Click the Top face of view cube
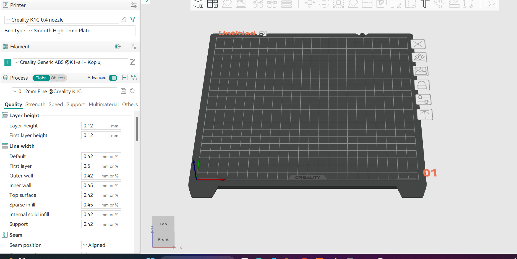The height and width of the screenshot is (259, 517). click(x=163, y=224)
